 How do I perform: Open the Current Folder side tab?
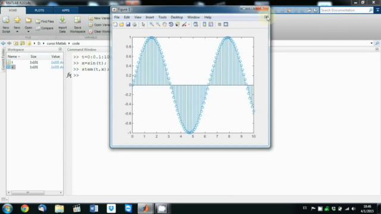click(3, 59)
